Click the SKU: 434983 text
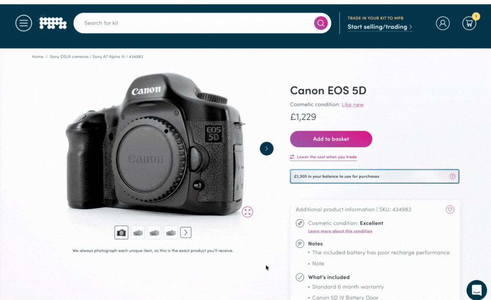The height and width of the screenshot is (300, 491). click(395, 210)
